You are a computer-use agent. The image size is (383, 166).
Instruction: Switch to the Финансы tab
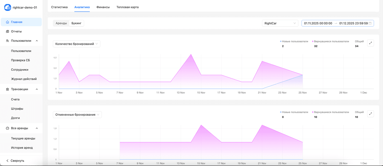pos(103,7)
